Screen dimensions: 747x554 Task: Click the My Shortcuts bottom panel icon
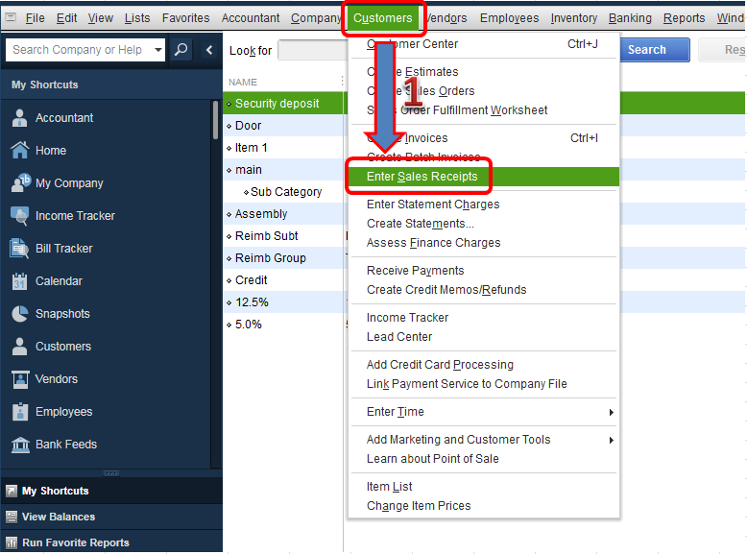coord(12,491)
